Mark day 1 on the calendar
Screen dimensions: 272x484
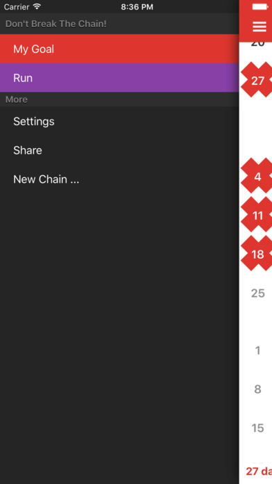click(x=258, y=350)
